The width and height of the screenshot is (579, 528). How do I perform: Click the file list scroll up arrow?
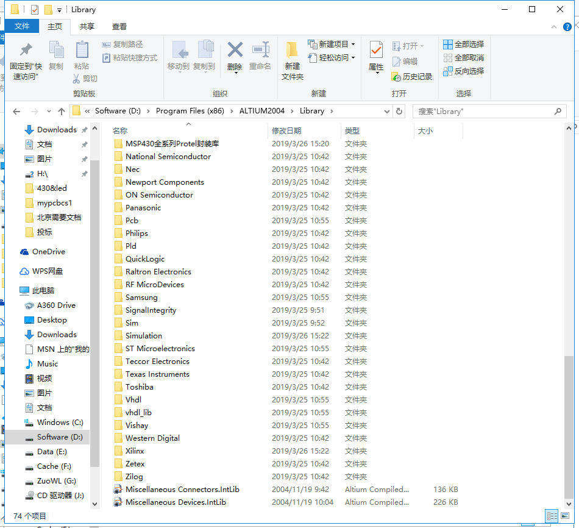[x=569, y=128]
